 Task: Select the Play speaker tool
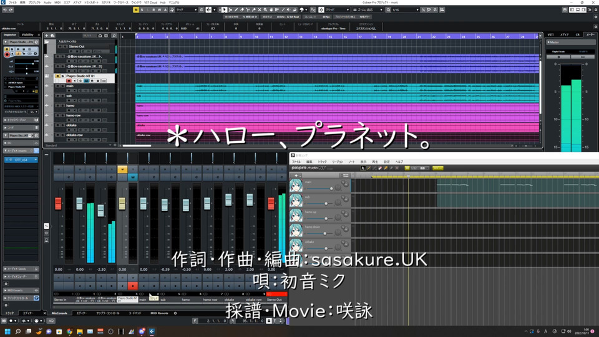(x=289, y=9)
